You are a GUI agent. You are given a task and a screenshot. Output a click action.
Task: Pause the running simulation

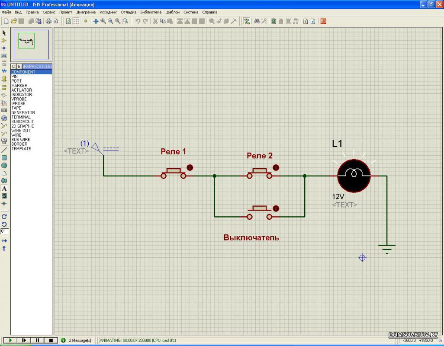click(x=37, y=340)
